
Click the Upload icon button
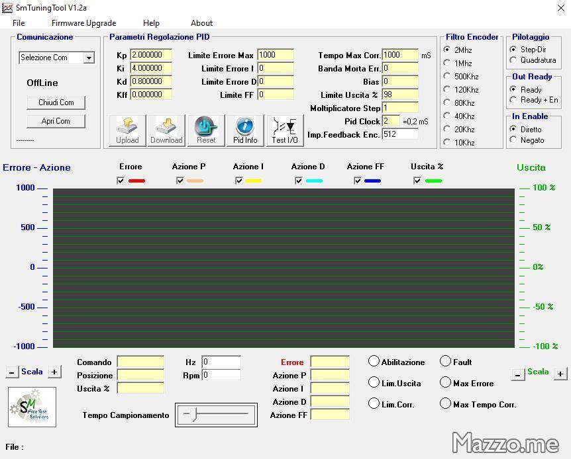tap(127, 130)
